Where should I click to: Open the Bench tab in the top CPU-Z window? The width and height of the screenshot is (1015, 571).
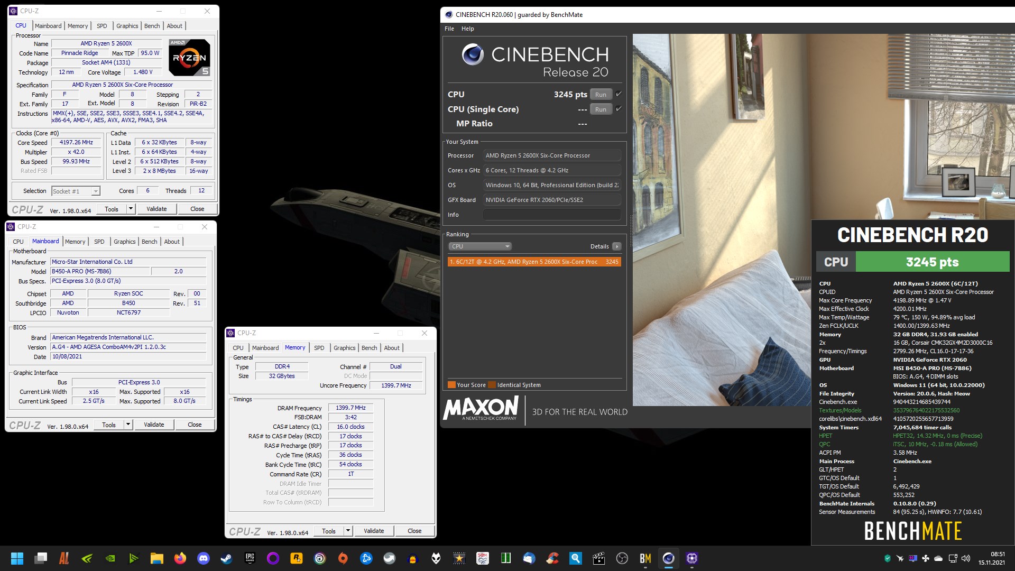click(x=152, y=26)
